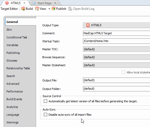150x127 pixels.
Task: Click the Startup Topic label
Action: point(51,41)
